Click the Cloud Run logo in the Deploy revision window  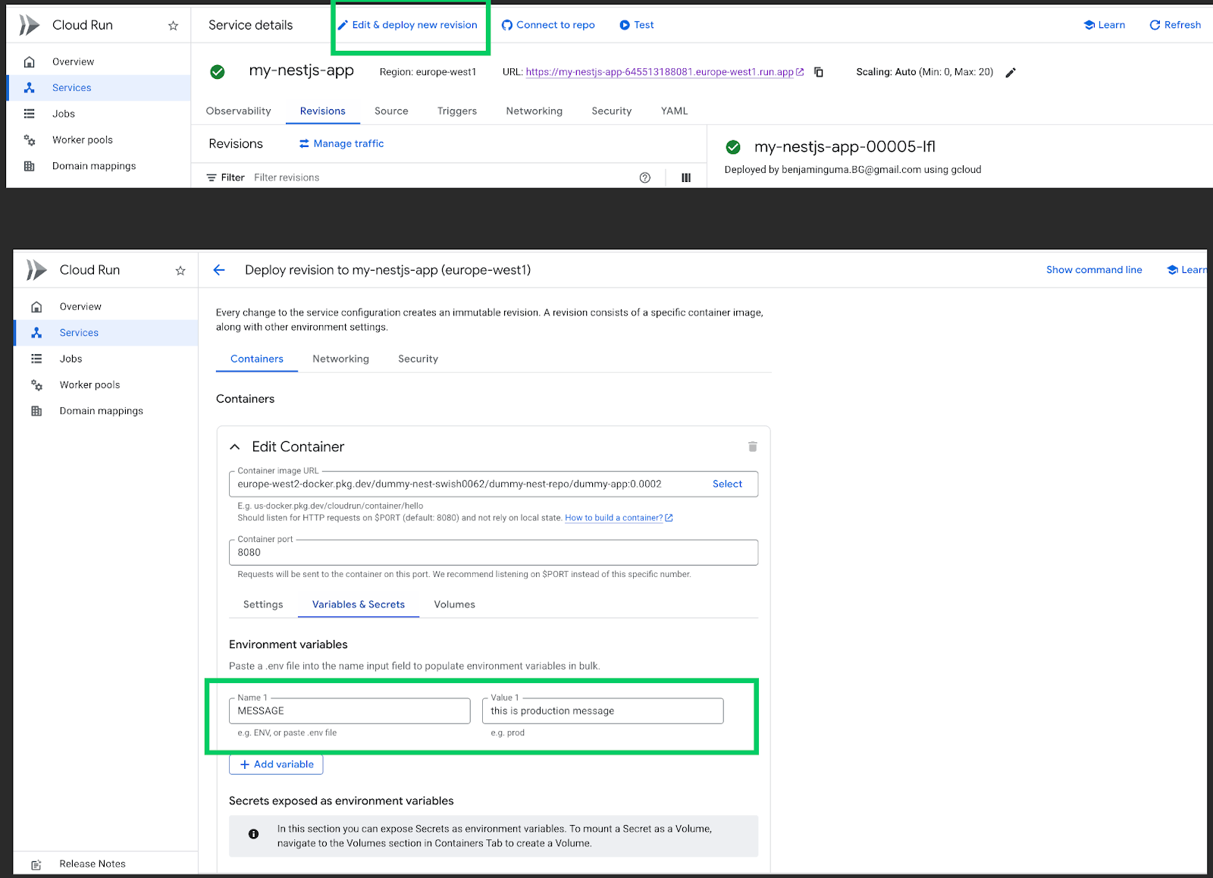36,270
